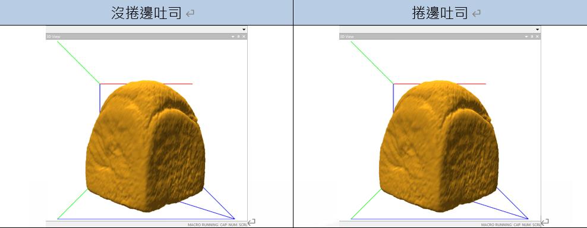Open the 3D View panel options menu in right view
587x228 pixels.
click(x=526, y=36)
